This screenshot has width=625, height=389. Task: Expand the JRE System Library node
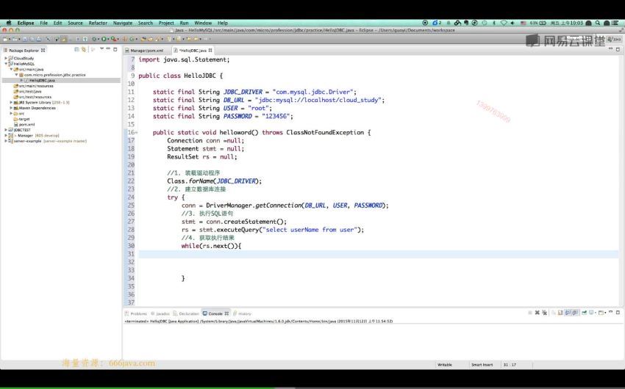(x=11, y=102)
